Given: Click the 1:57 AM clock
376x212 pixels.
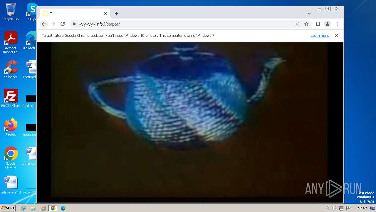Looking at the screenshot, I should 361,208.
